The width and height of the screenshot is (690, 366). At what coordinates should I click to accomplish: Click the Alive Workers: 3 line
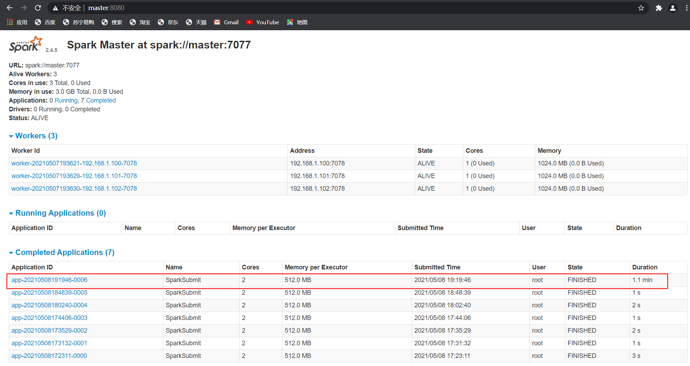tap(33, 74)
